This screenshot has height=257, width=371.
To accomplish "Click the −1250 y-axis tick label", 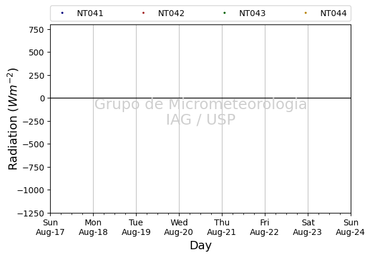I will click(x=31, y=213).
